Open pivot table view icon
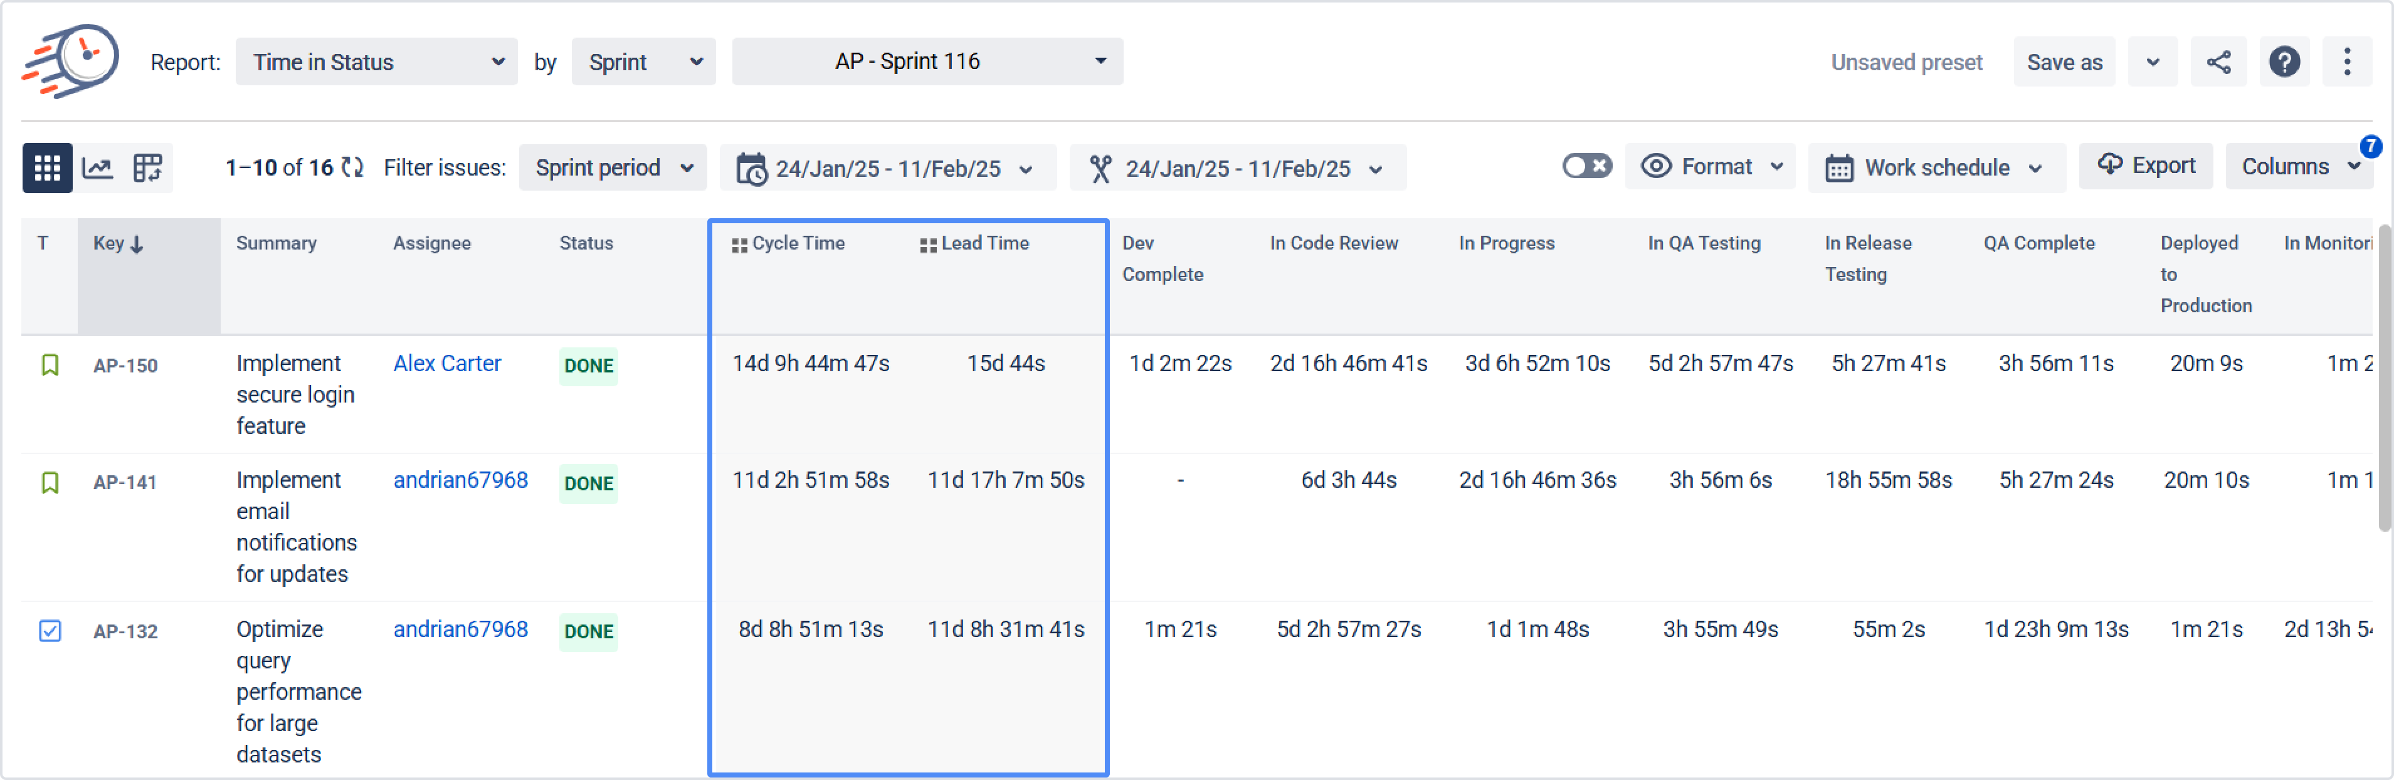Screen dimensions: 2394x780 click(148, 168)
